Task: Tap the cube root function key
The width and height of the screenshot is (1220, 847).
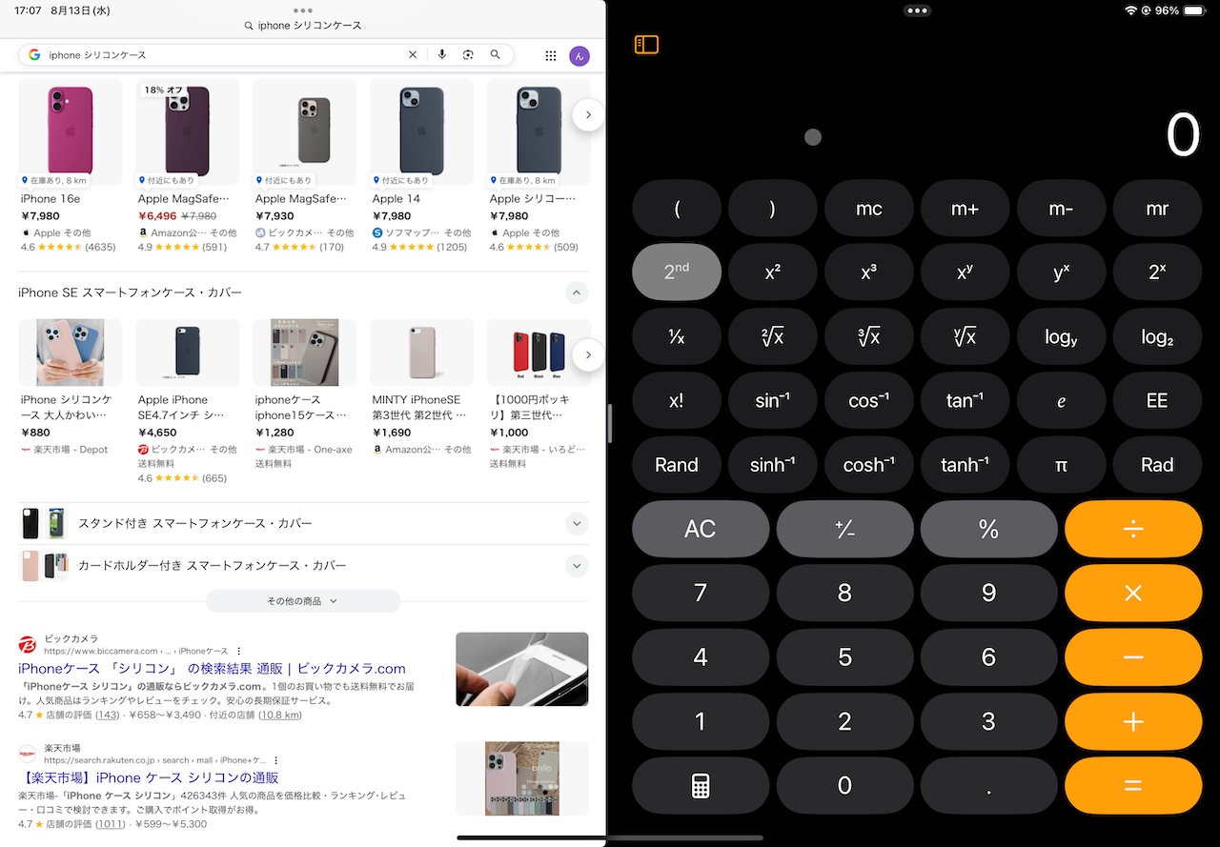Action: click(869, 336)
